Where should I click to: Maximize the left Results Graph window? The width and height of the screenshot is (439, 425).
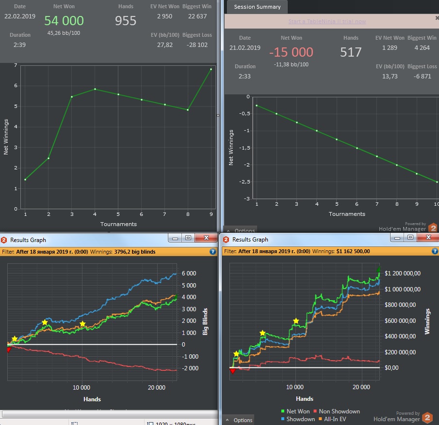(x=188, y=238)
